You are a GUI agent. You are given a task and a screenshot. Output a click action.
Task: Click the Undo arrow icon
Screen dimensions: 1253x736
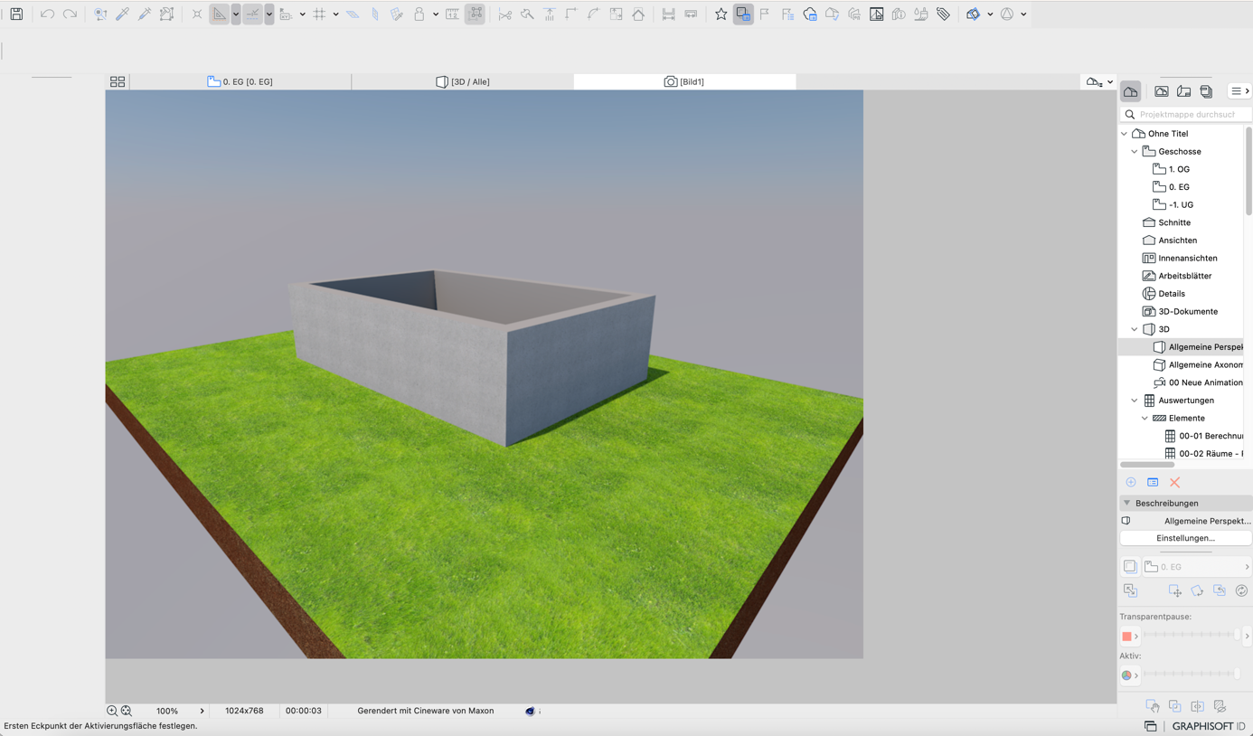[47, 14]
